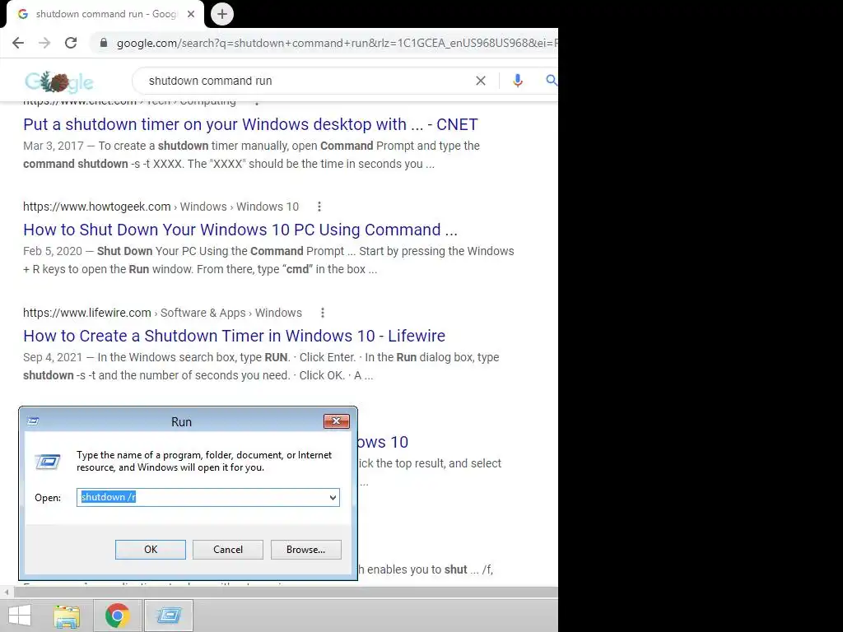
Task: Click the Google search box text
Action: click(210, 81)
